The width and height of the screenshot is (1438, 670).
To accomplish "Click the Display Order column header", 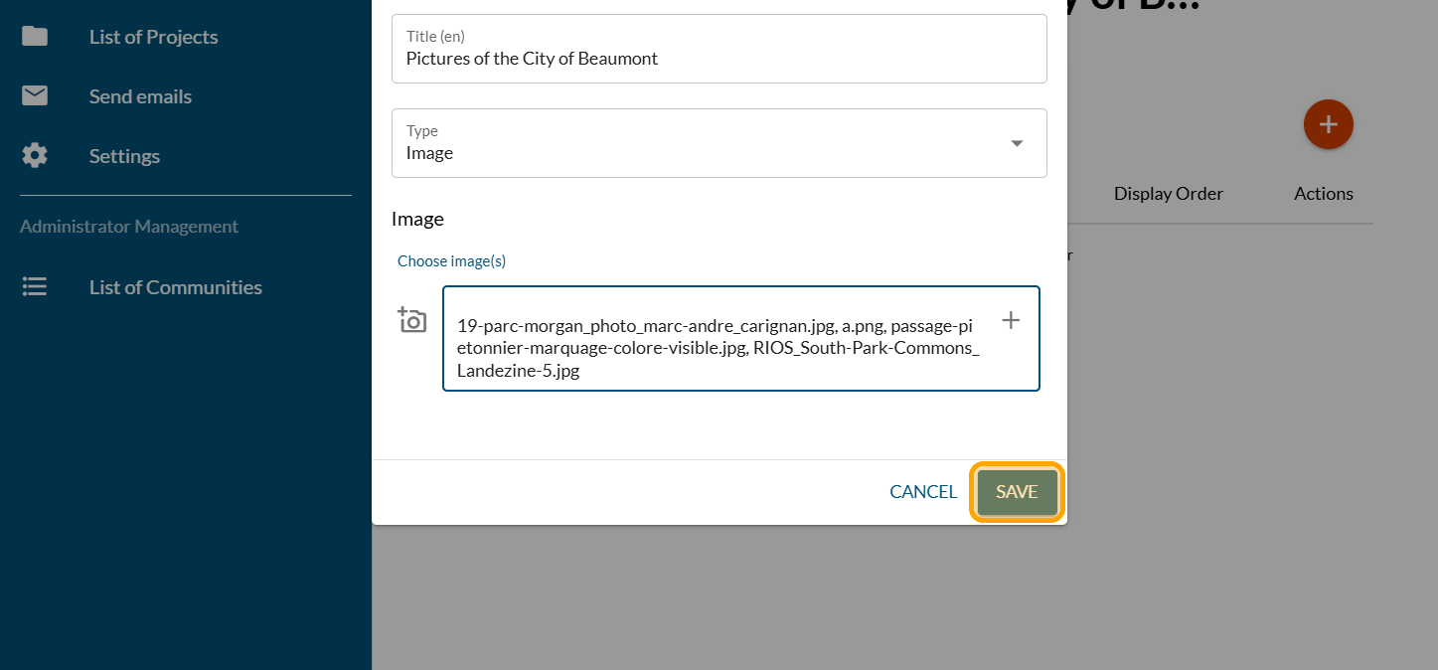I will pos(1168,194).
